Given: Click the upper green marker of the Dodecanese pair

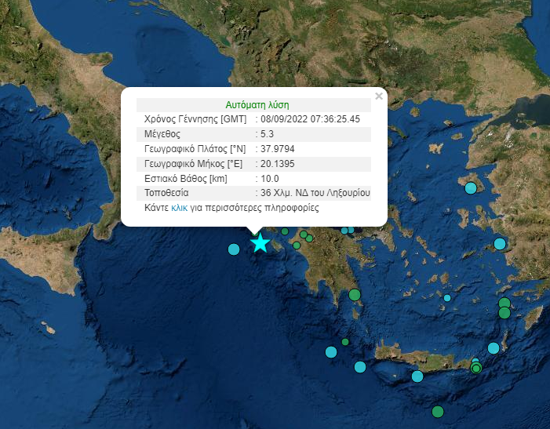Looking at the screenshot, I should point(504,304).
